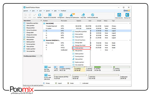
Task: Select View properties in context menu
Action: (81, 65)
